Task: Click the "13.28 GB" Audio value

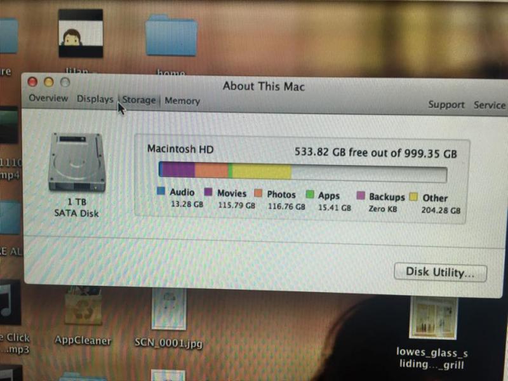Action: click(x=187, y=204)
